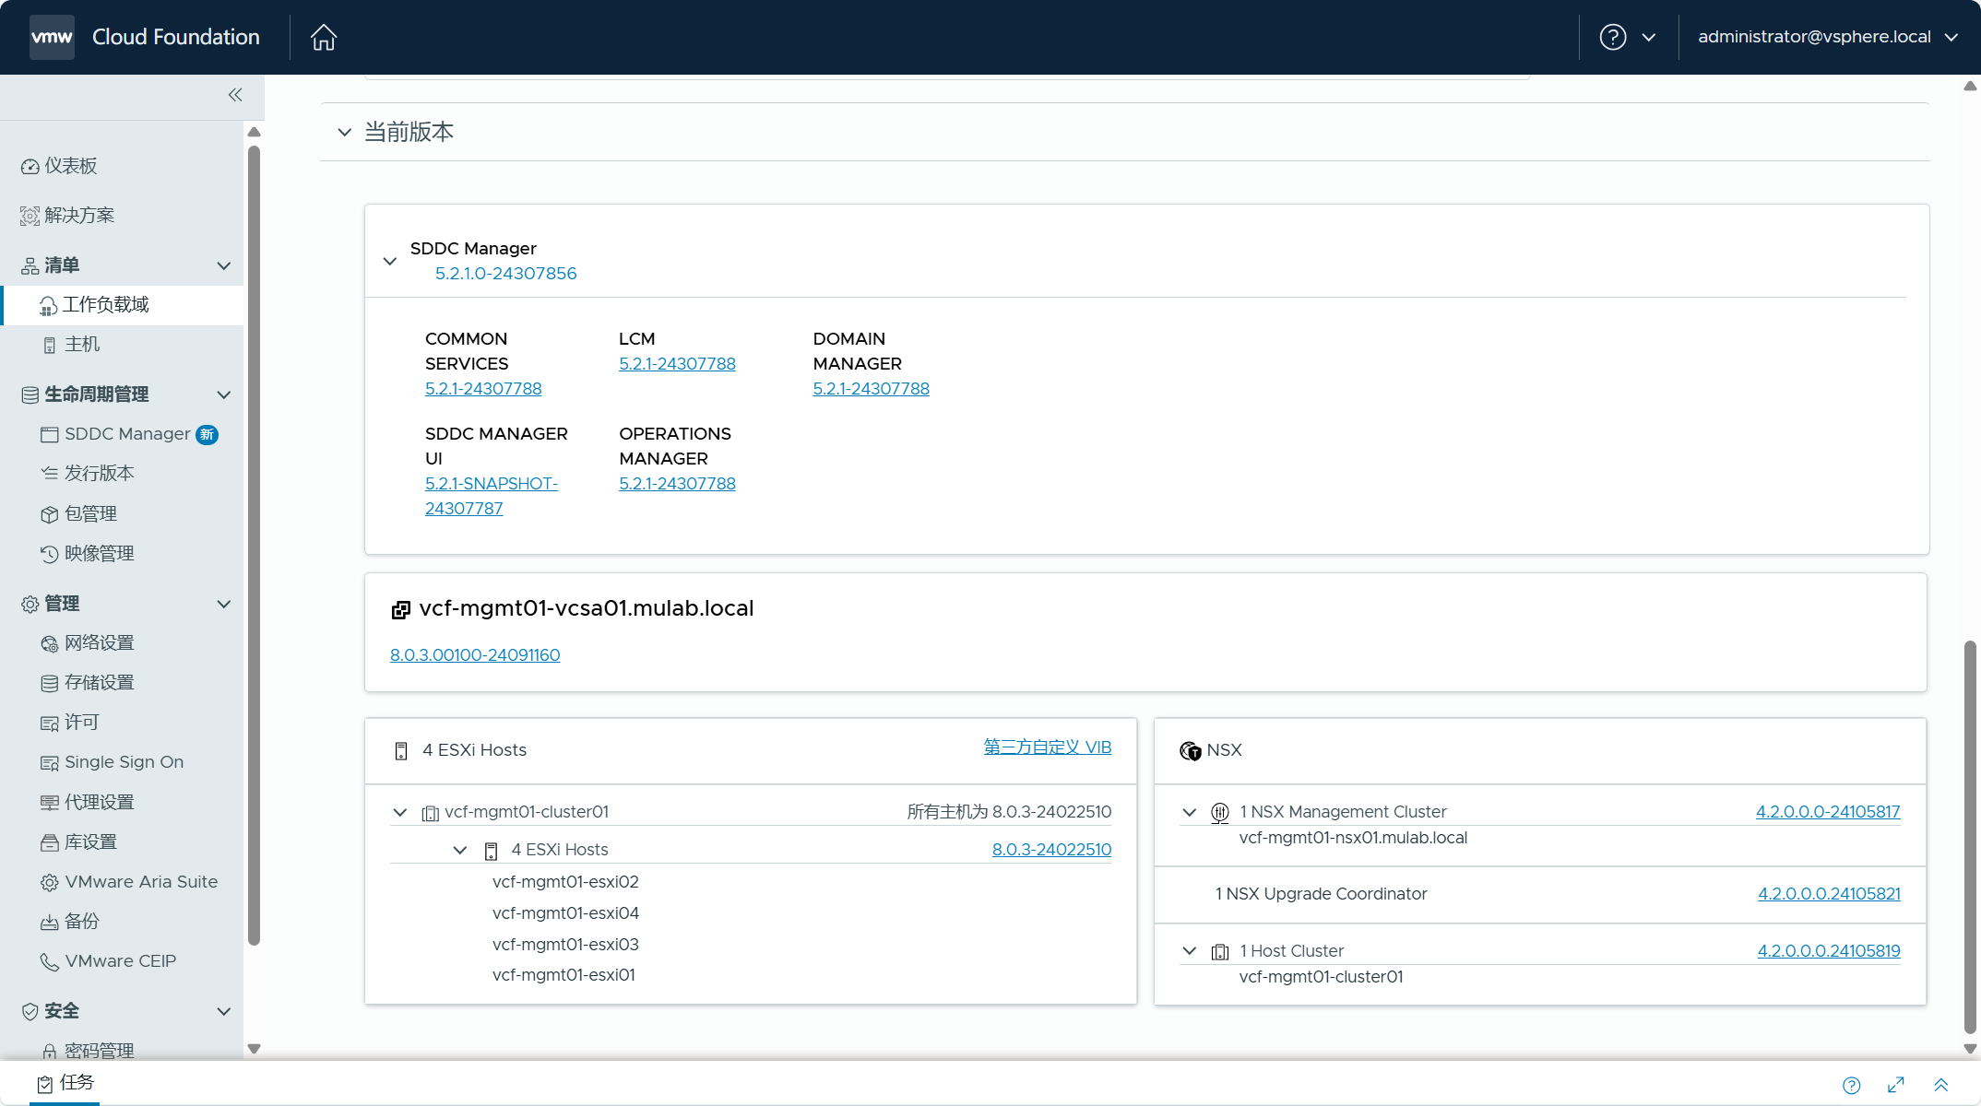Open the NSX Upgrade Coordinator version link

pos(1829,894)
